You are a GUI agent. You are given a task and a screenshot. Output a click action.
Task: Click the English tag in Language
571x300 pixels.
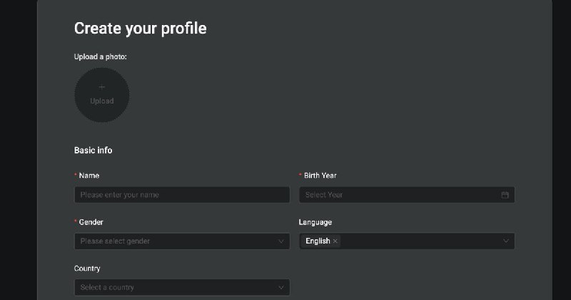tap(318, 241)
